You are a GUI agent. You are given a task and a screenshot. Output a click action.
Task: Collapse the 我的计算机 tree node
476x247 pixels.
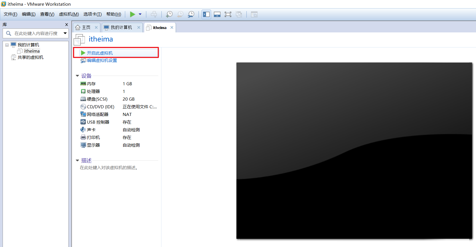7,45
